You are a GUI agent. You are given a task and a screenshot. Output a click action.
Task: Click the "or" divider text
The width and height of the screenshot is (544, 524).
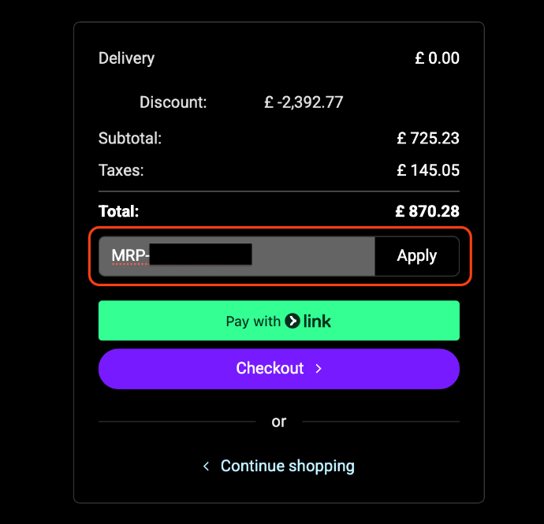[x=278, y=422]
